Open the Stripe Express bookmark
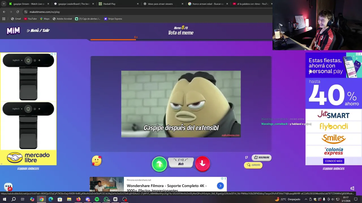Screen dimensions: 362x203 113,19
